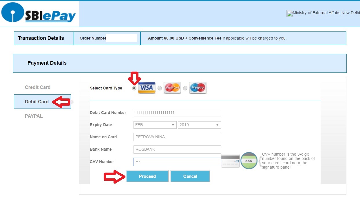This screenshot has height=198, width=360.
Task: Select the VISA radio button
Action: [134, 88]
